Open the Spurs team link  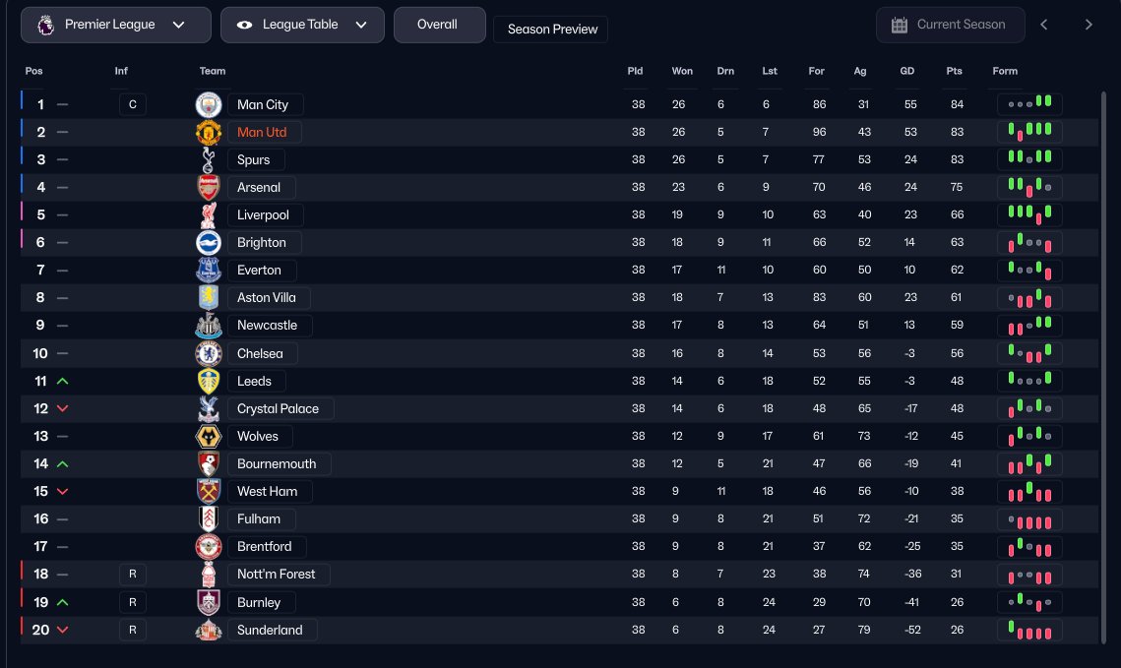(253, 159)
